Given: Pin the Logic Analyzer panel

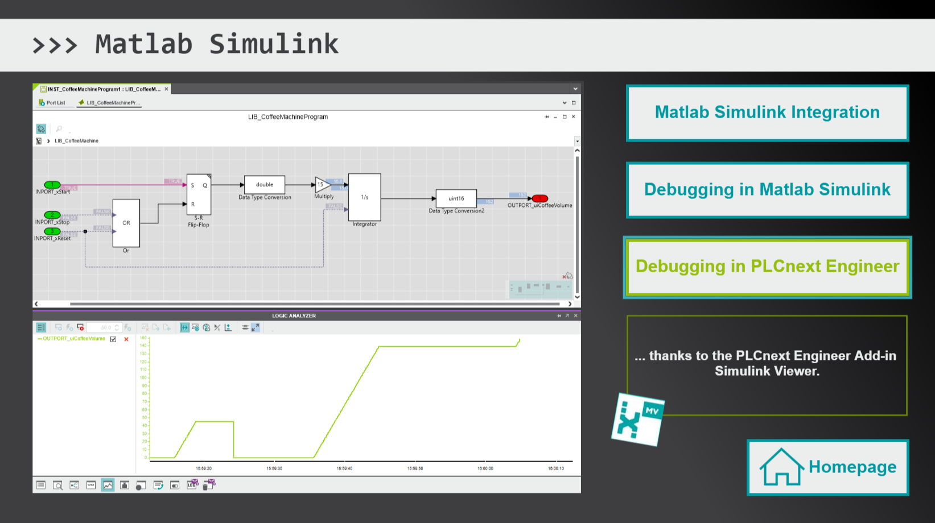Looking at the screenshot, I should tap(559, 316).
